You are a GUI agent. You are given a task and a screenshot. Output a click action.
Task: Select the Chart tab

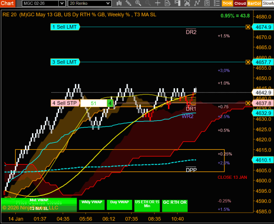(x=7, y=4)
